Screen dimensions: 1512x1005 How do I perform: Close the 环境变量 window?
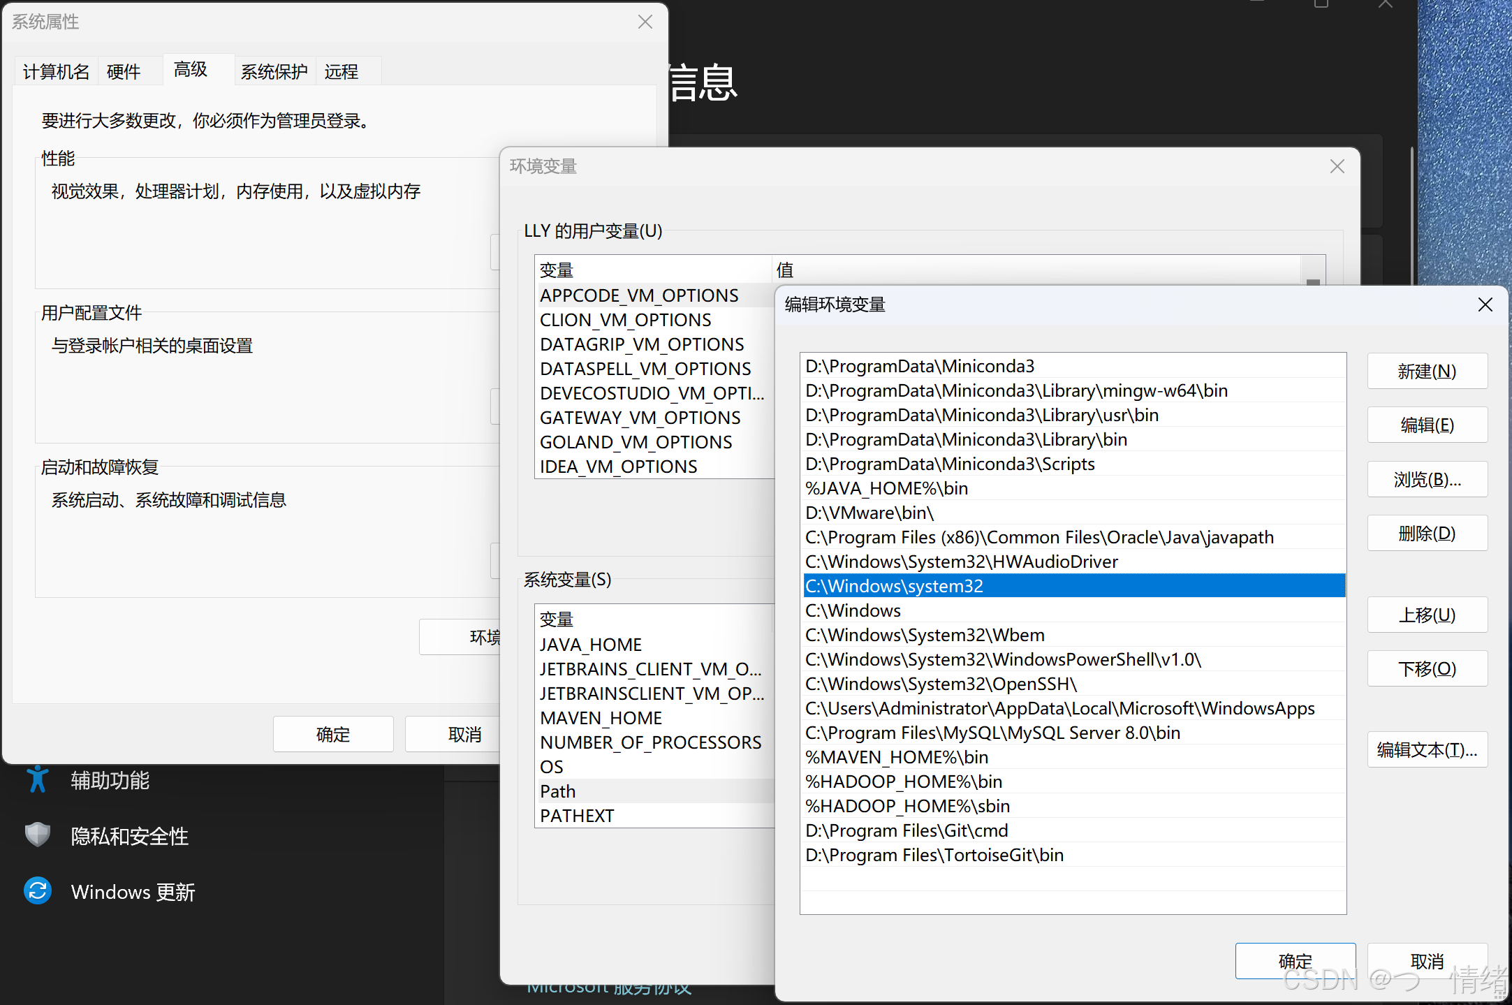(1337, 166)
